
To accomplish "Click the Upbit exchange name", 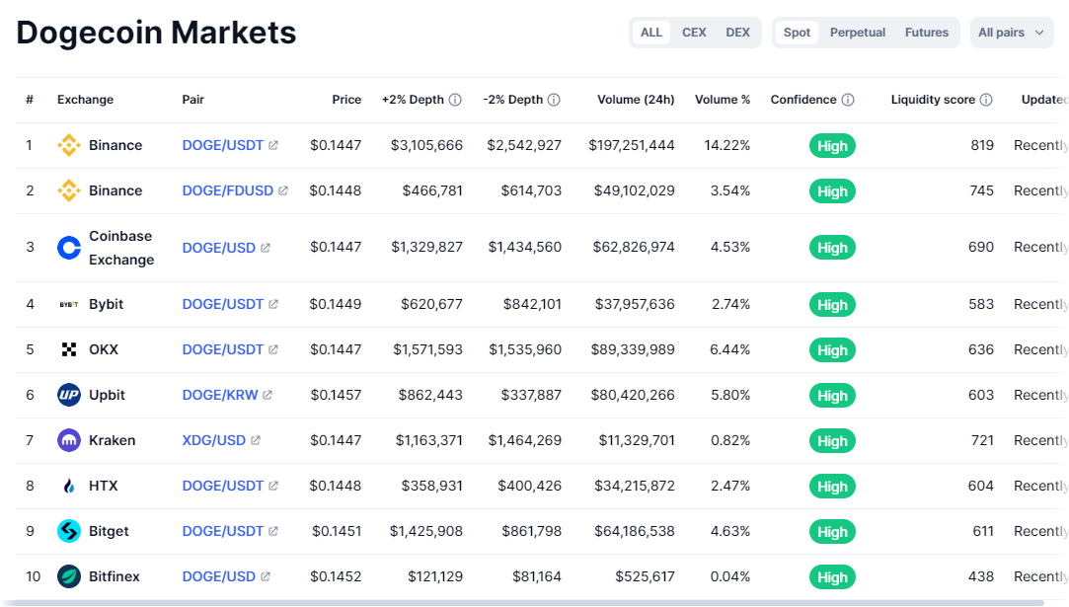I will tap(107, 395).
